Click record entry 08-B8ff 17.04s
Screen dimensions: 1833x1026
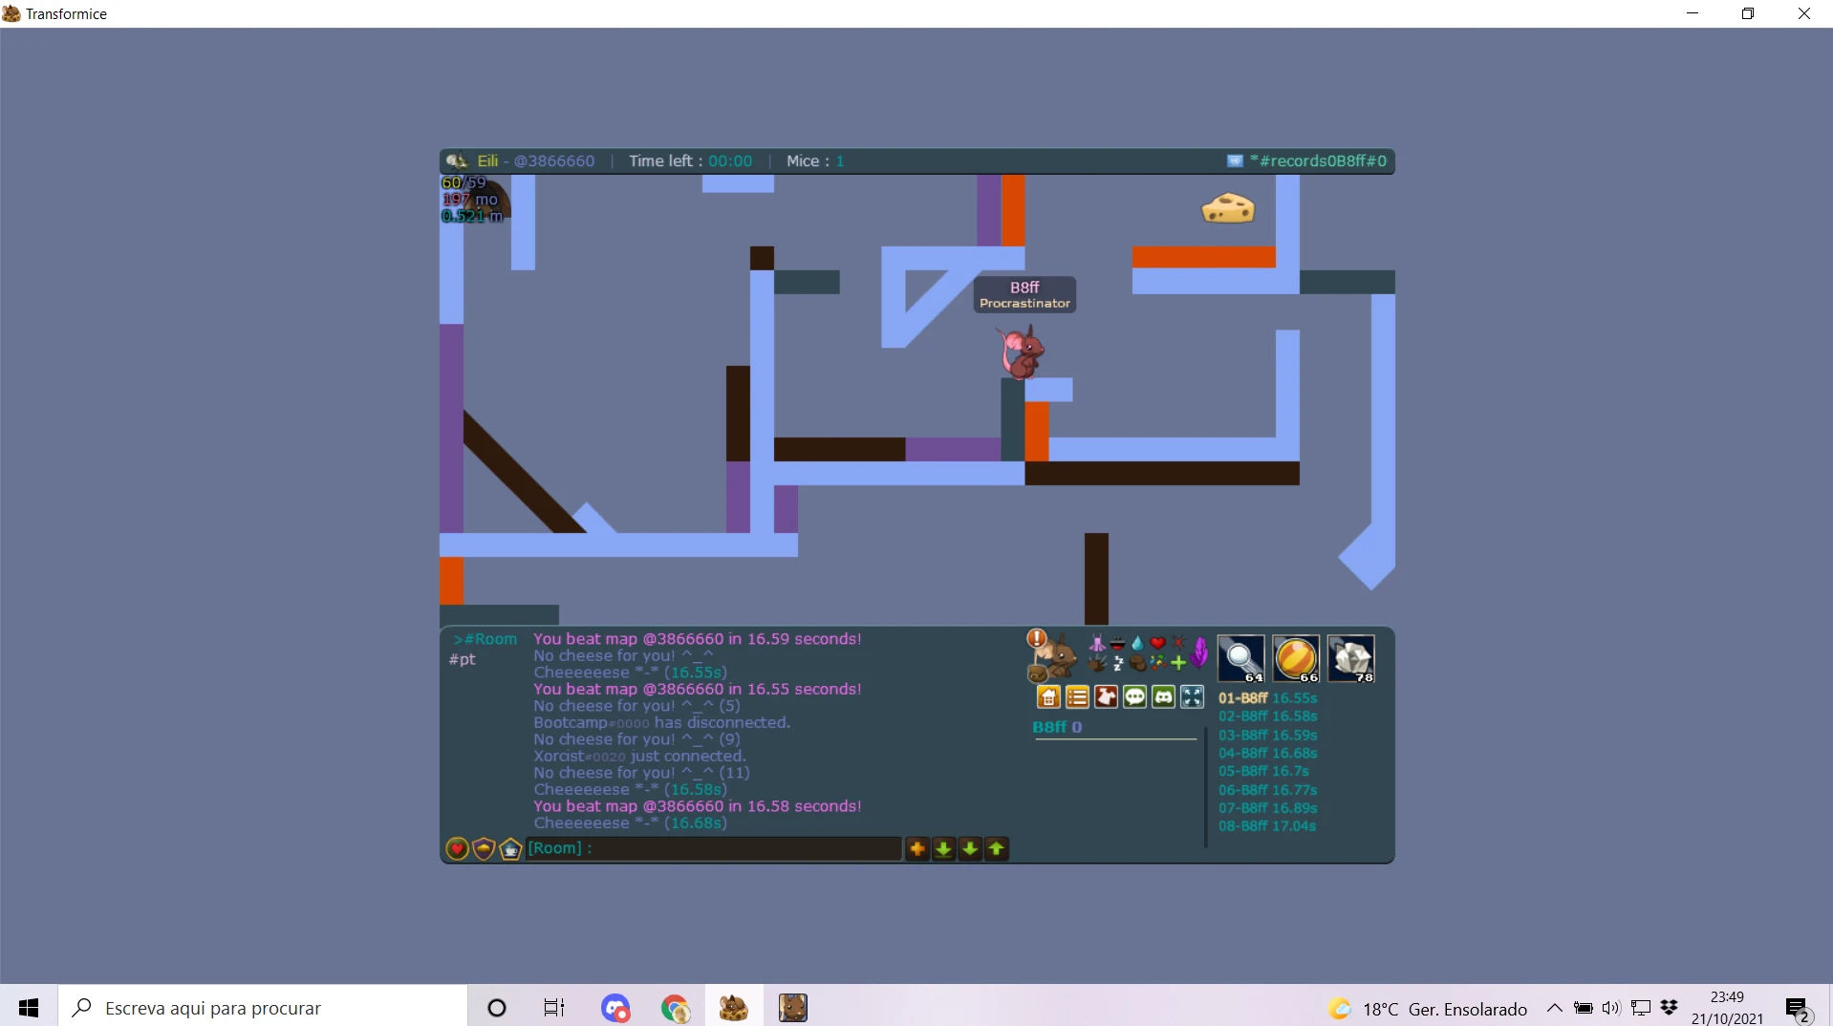[x=1267, y=826]
